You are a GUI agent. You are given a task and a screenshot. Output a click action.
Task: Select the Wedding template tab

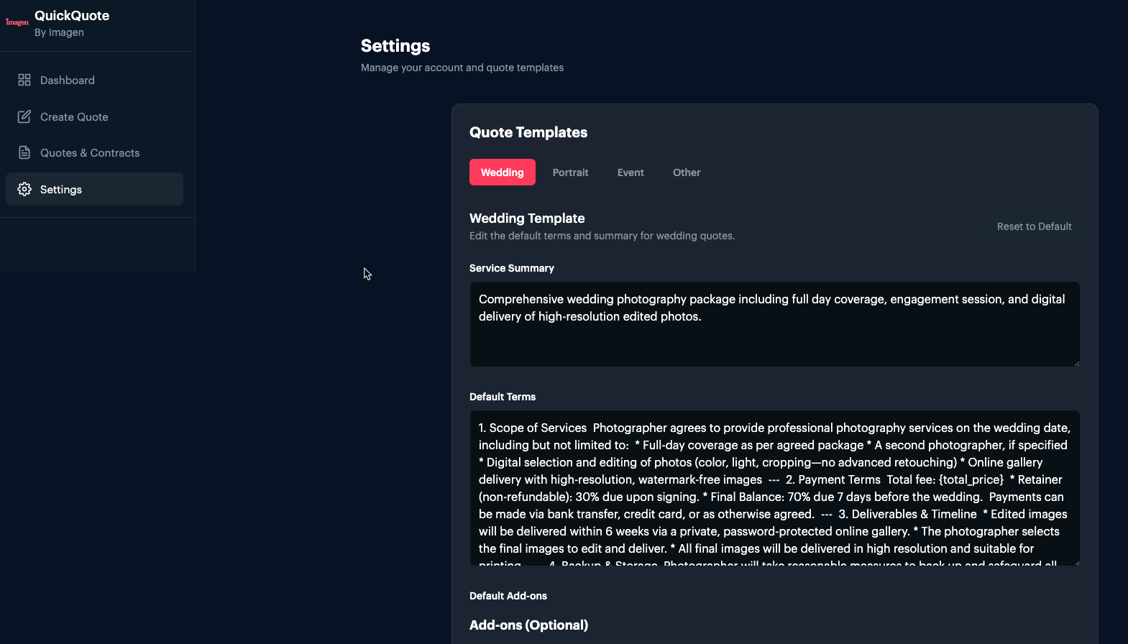coord(502,172)
